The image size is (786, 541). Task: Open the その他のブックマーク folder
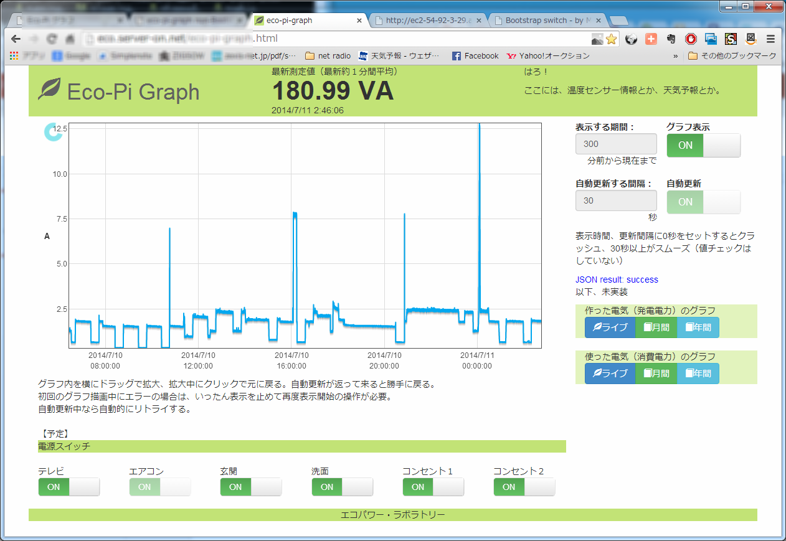732,56
